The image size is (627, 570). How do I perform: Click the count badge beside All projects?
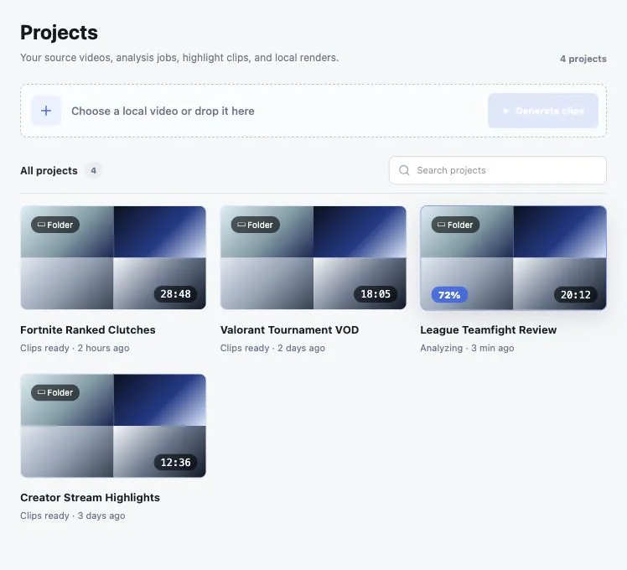point(93,171)
